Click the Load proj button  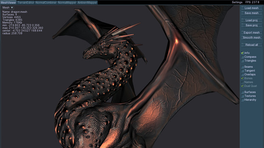(251, 20)
